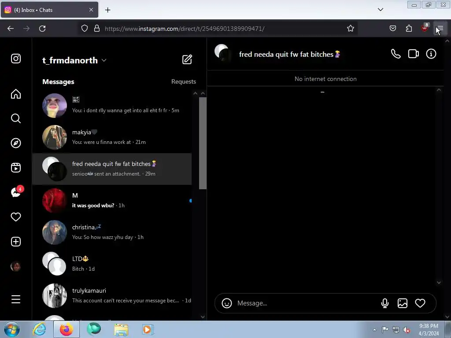
Task: Show site security padlock info
Action: pos(97,29)
